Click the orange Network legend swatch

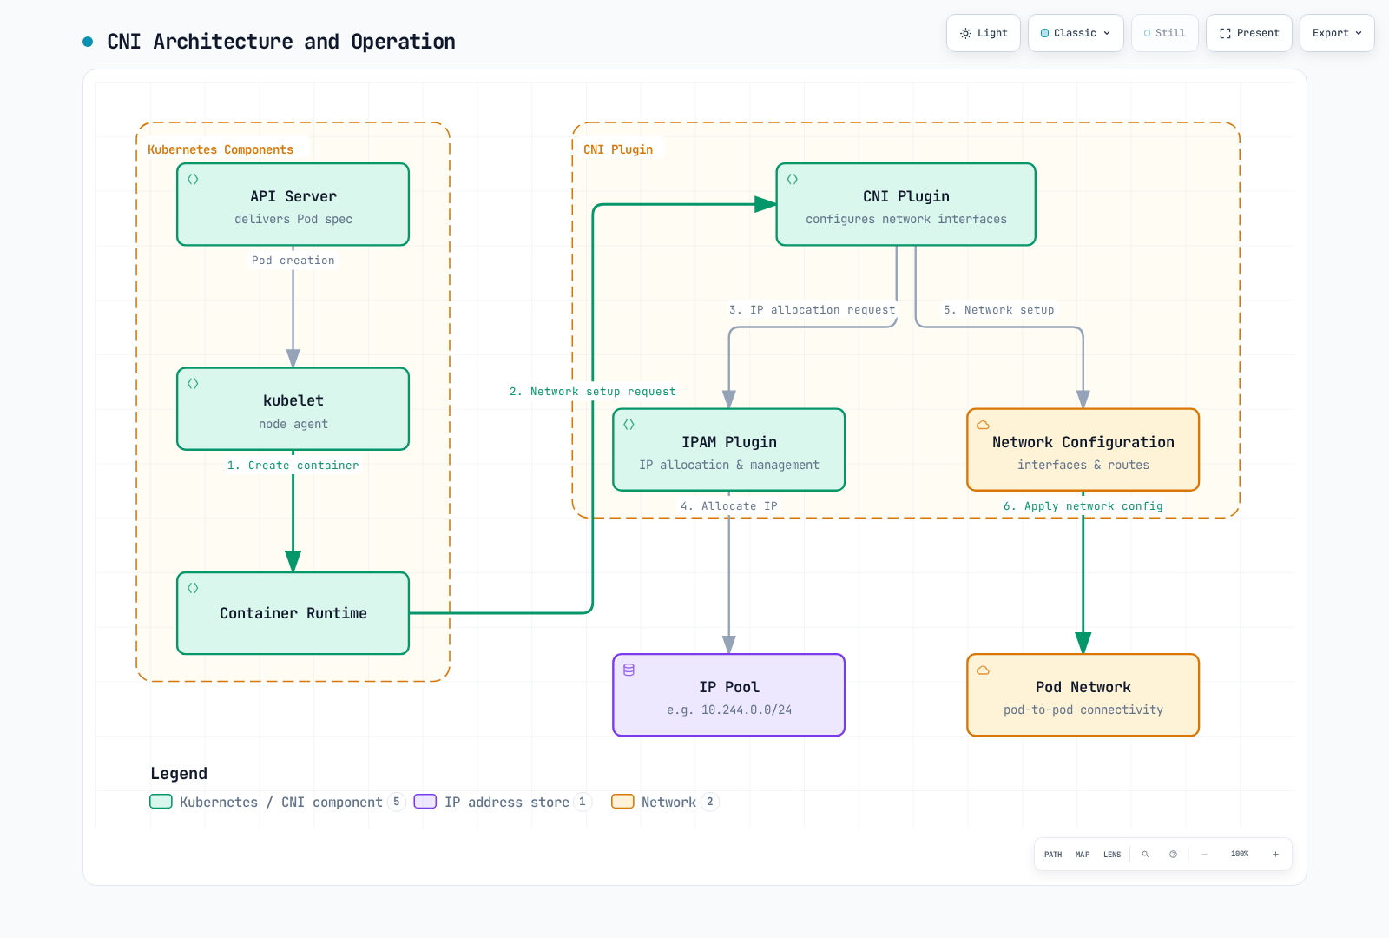pyautogui.click(x=622, y=802)
